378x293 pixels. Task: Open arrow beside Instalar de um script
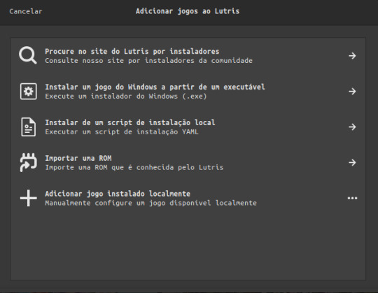coord(352,127)
